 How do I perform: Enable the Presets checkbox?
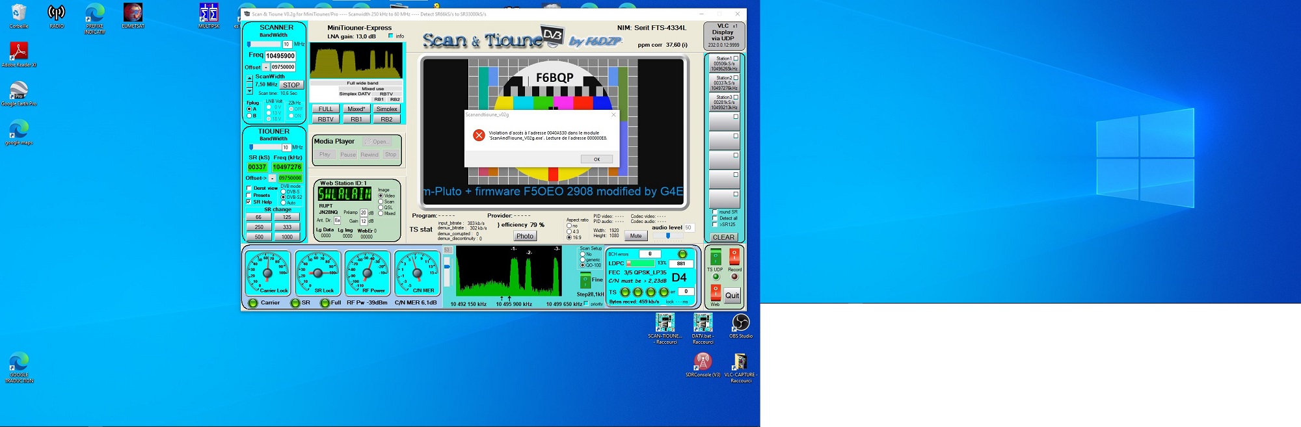point(248,195)
